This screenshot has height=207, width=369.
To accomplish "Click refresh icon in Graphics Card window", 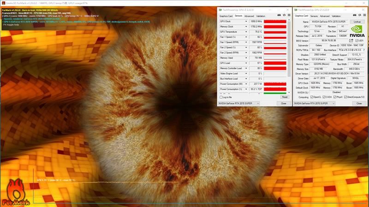I will [360, 15].
